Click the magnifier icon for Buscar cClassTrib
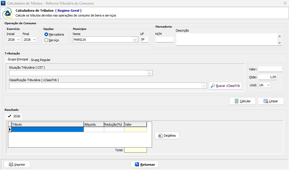Viewport: 289px width, 170px height. pyautogui.click(x=213, y=86)
